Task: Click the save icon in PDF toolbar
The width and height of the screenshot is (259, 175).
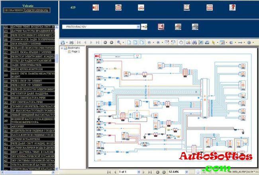Action: click(x=63, y=42)
